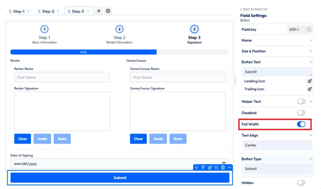Click Clear under Renter Signature

[x=22, y=139]
